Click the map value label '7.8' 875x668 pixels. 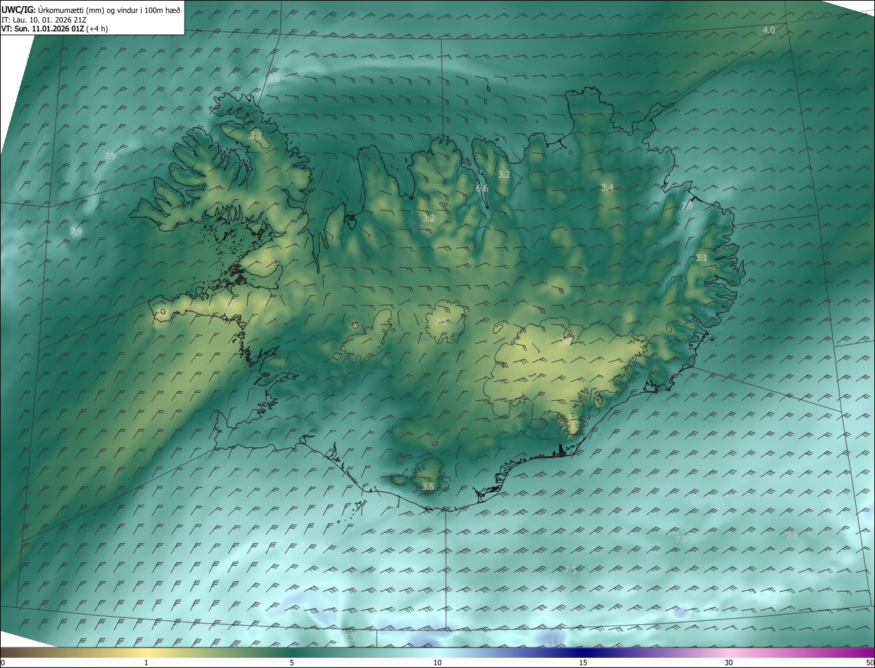pos(792,535)
